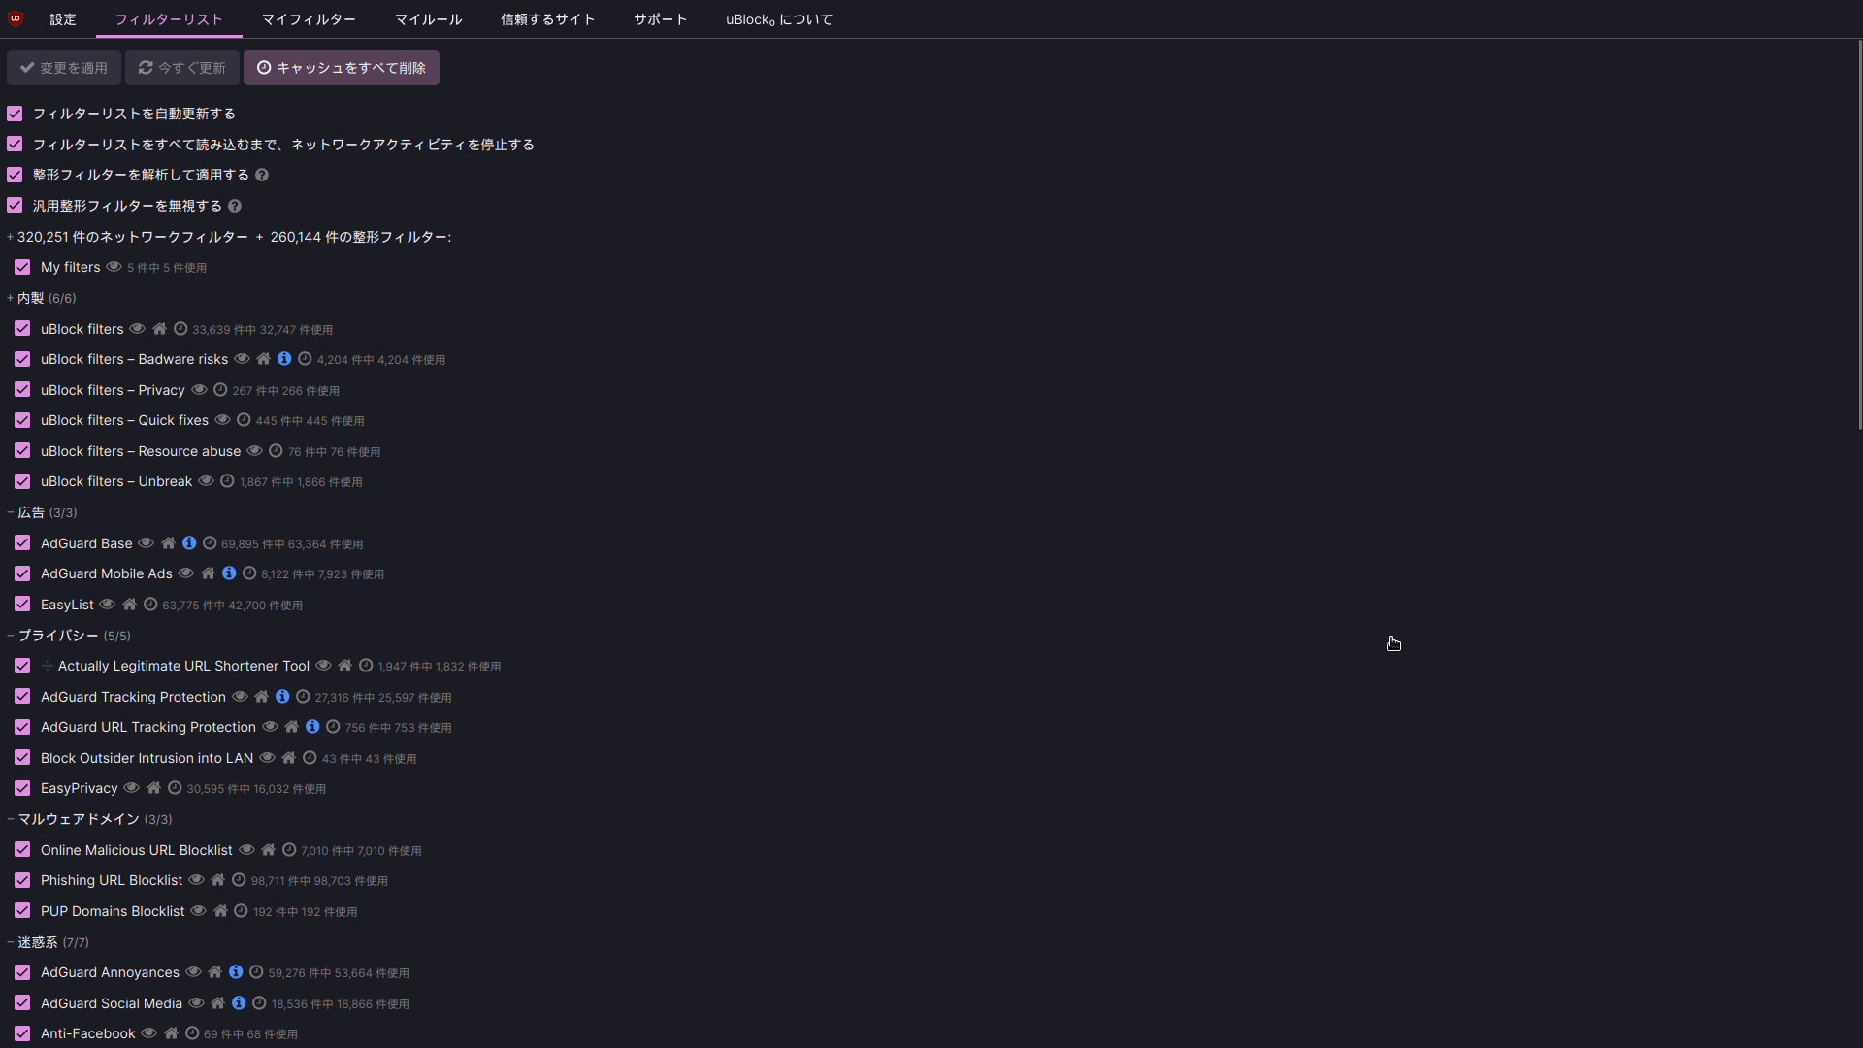The image size is (1863, 1048).
Task: Collapse the マルウェアドメイン (3/3) section
Action: tap(89, 819)
